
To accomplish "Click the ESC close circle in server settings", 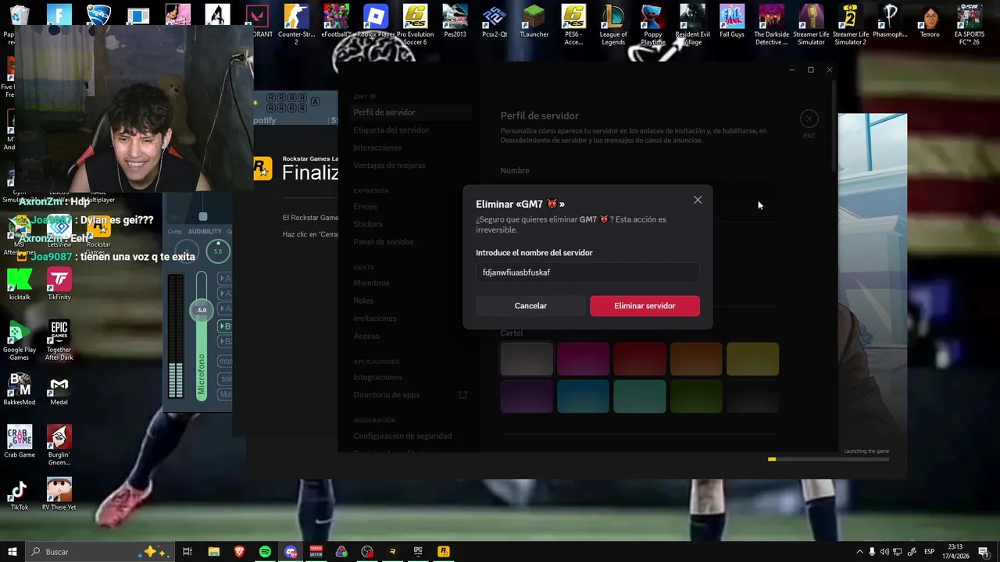I will pos(809,119).
